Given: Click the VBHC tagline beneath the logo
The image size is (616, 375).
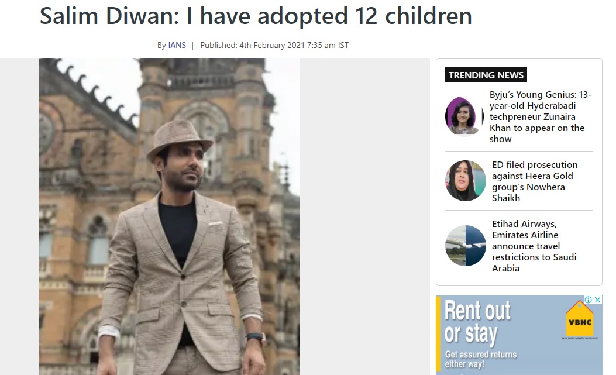Looking at the screenshot, I should pos(580,339).
